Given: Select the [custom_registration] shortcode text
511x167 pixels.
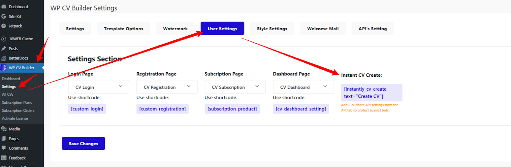Looking at the screenshot, I should pos(163,109).
